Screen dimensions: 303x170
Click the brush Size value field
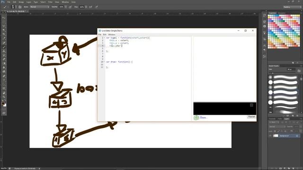[x=291, y=69]
